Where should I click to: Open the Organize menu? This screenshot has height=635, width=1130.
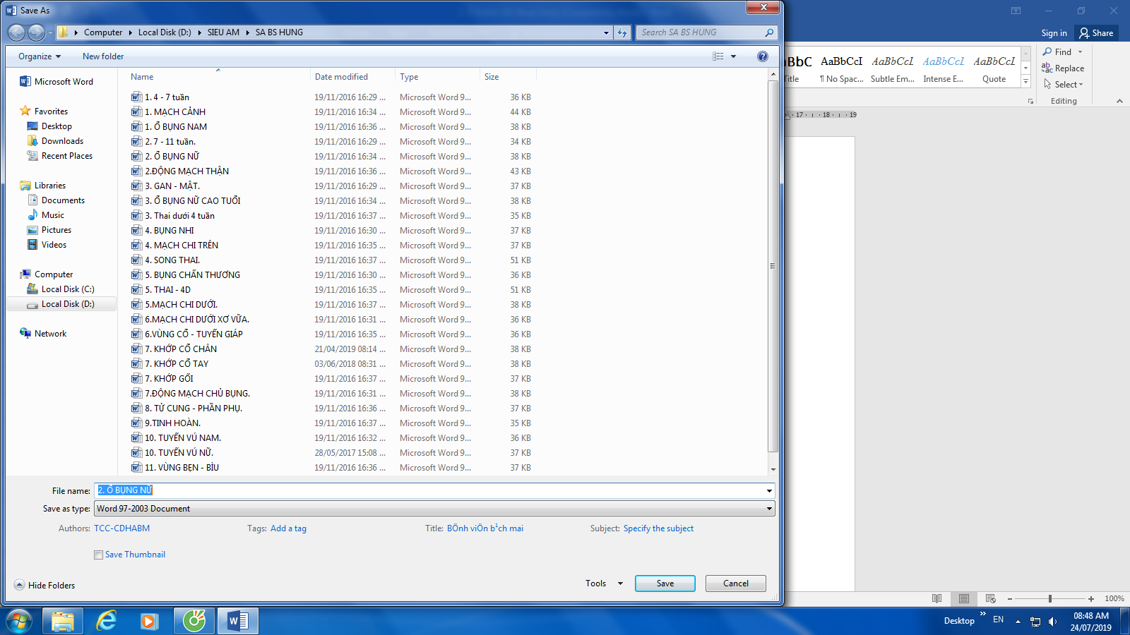click(40, 56)
